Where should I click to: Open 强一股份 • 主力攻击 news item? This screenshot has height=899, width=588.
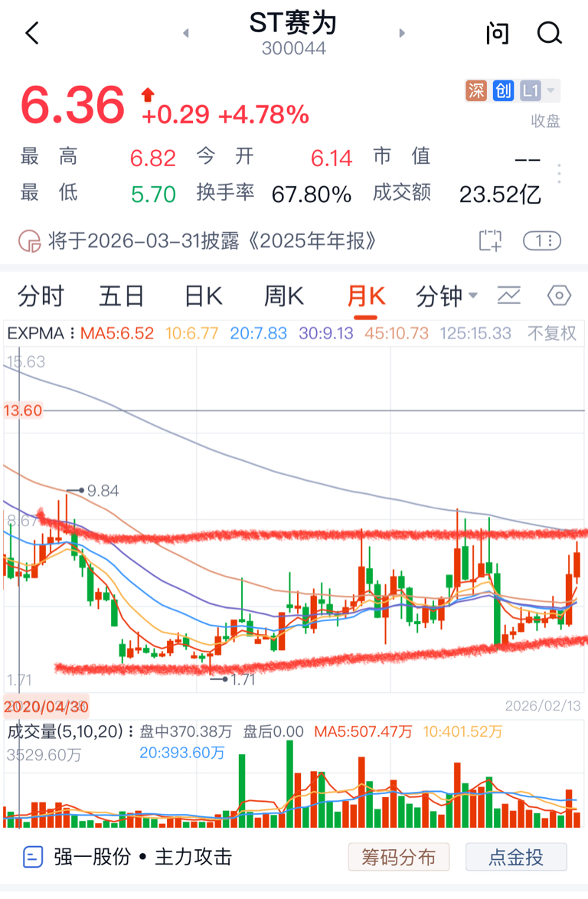pos(142,858)
